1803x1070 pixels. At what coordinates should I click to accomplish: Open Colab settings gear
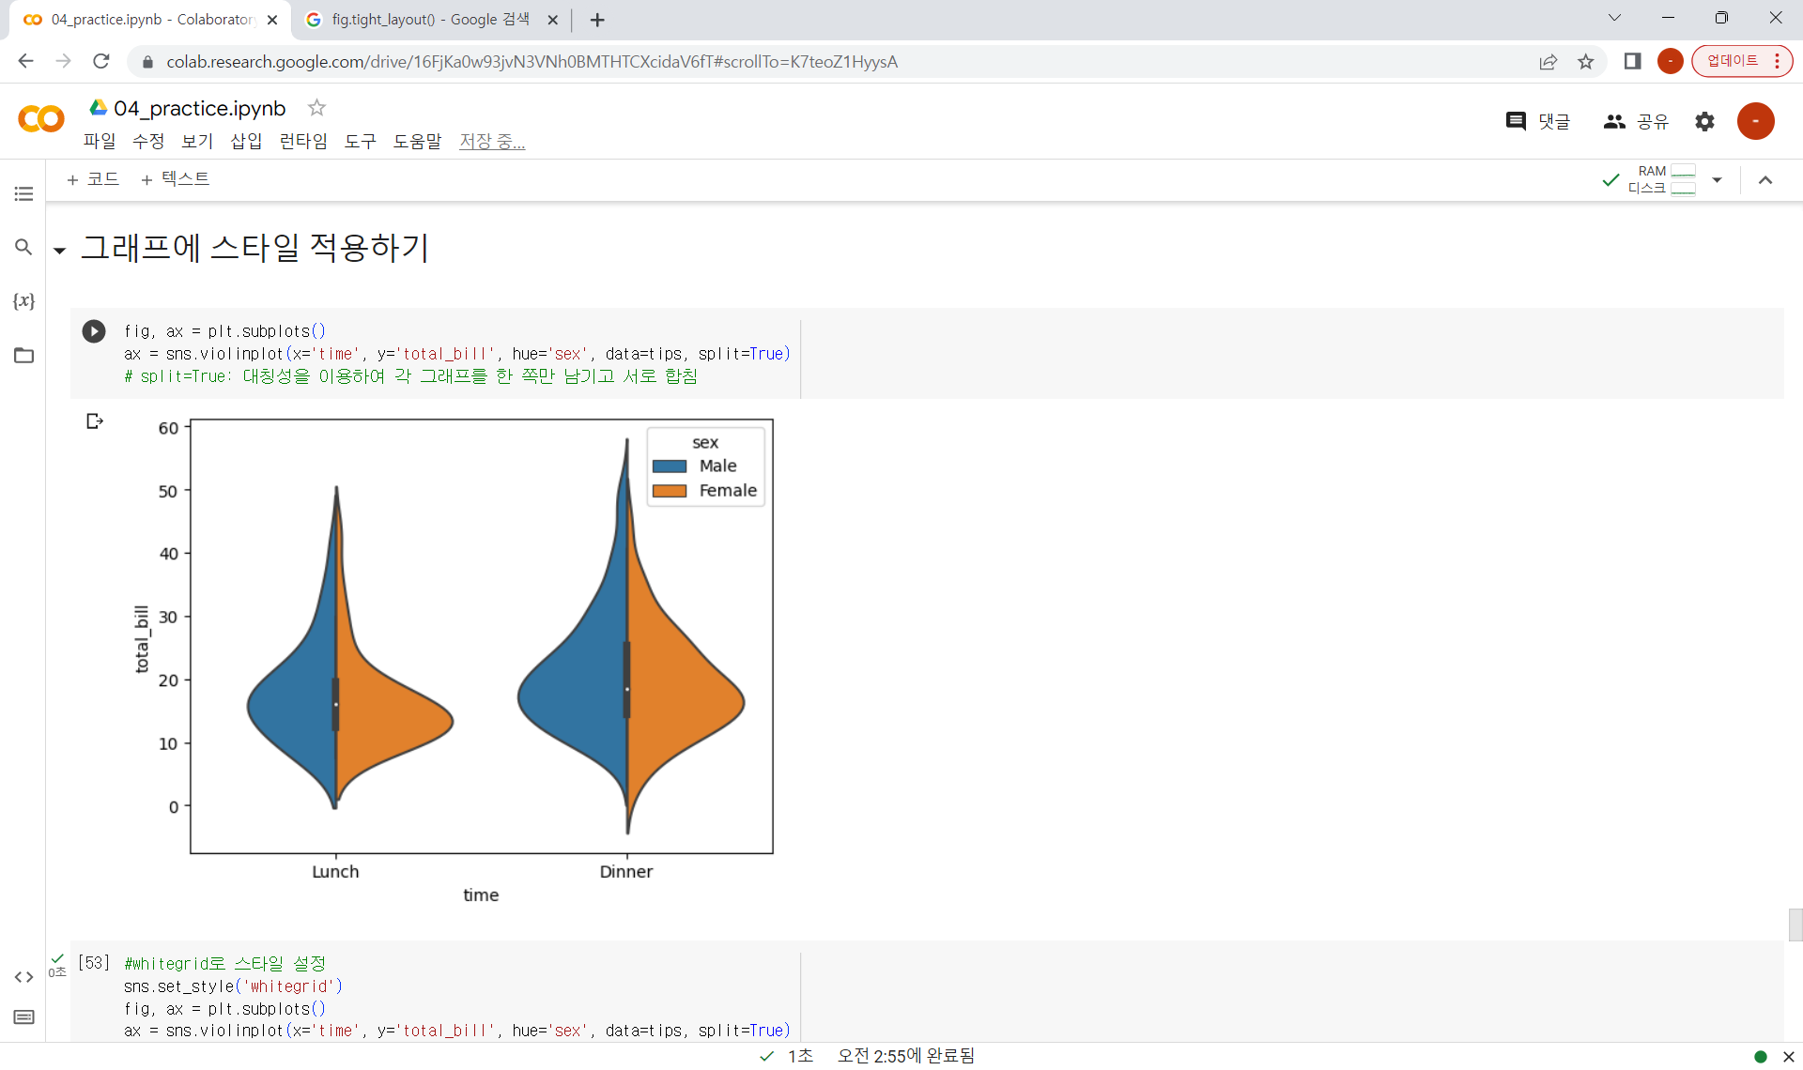1704,121
